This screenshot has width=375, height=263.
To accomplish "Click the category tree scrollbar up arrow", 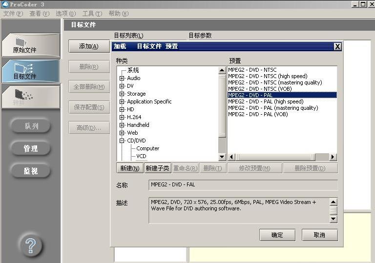I will coord(222,70).
